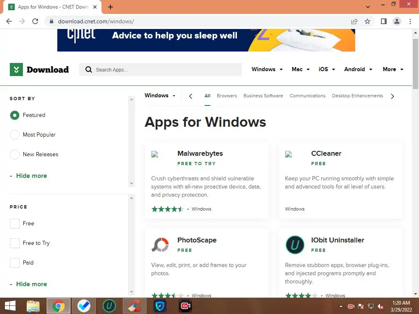Viewport: 419px width, 314px height.
Task: Click the page vertical scrollbar thumb
Action: (415, 64)
